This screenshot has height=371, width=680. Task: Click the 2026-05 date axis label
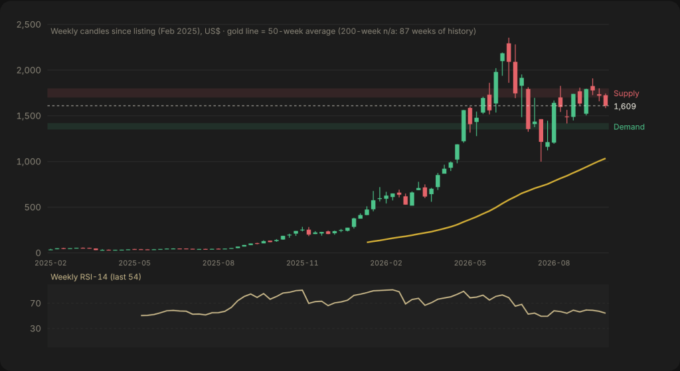coord(470,263)
